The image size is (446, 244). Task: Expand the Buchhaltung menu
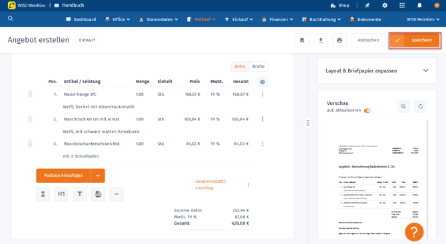point(322,19)
